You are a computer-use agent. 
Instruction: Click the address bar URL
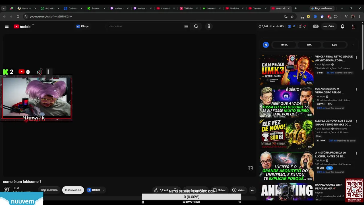pos(51,17)
